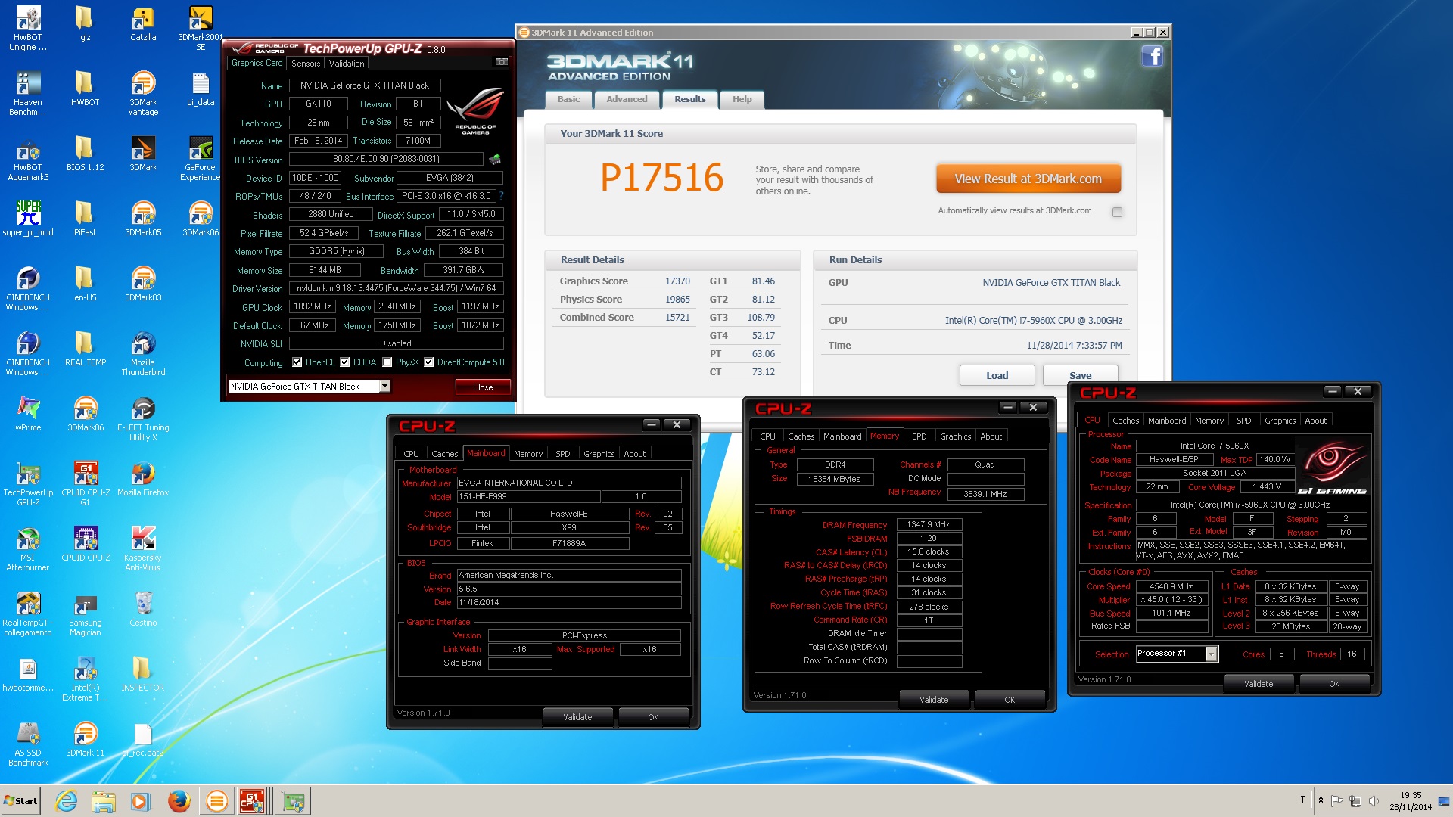Show hidden system tray icons arrow
Screen dimensions: 1453x817
click(1321, 800)
